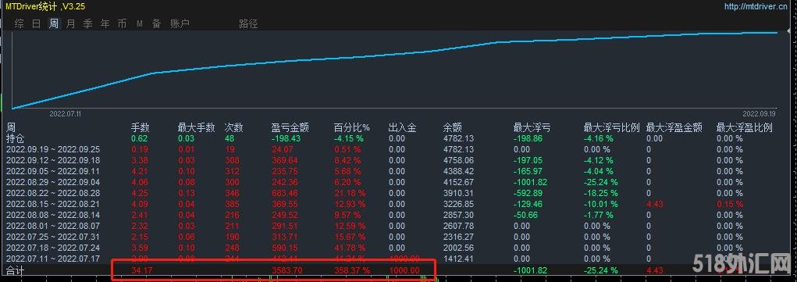797x282 pixels.
Task: Switch to the 账户 account tab
Action: (180, 23)
